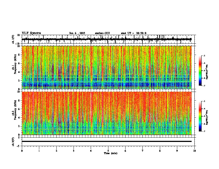This screenshot has height=169, width=219.
Task: Click the "10" tick label on the time axis
Action: [x=194, y=151]
